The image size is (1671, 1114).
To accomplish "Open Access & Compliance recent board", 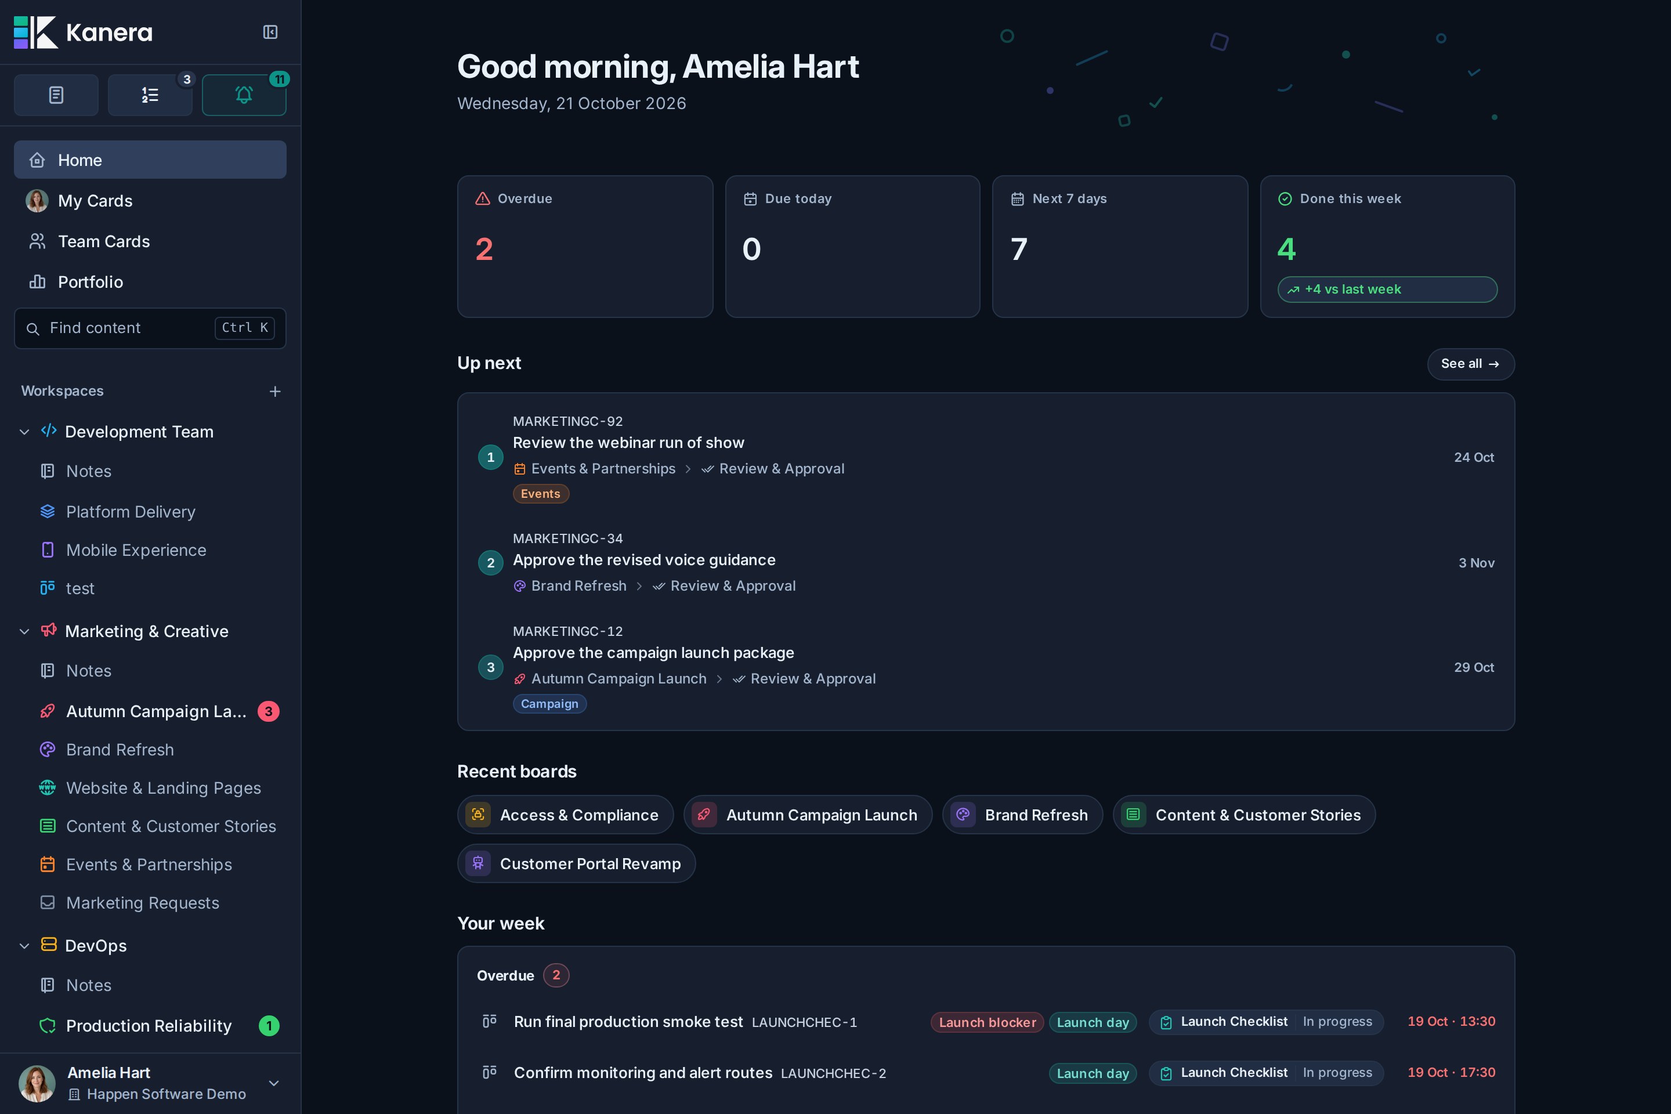I will tap(565, 815).
